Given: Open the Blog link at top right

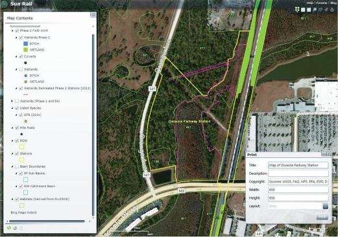Looking at the screenshot, I should [333, 3].
